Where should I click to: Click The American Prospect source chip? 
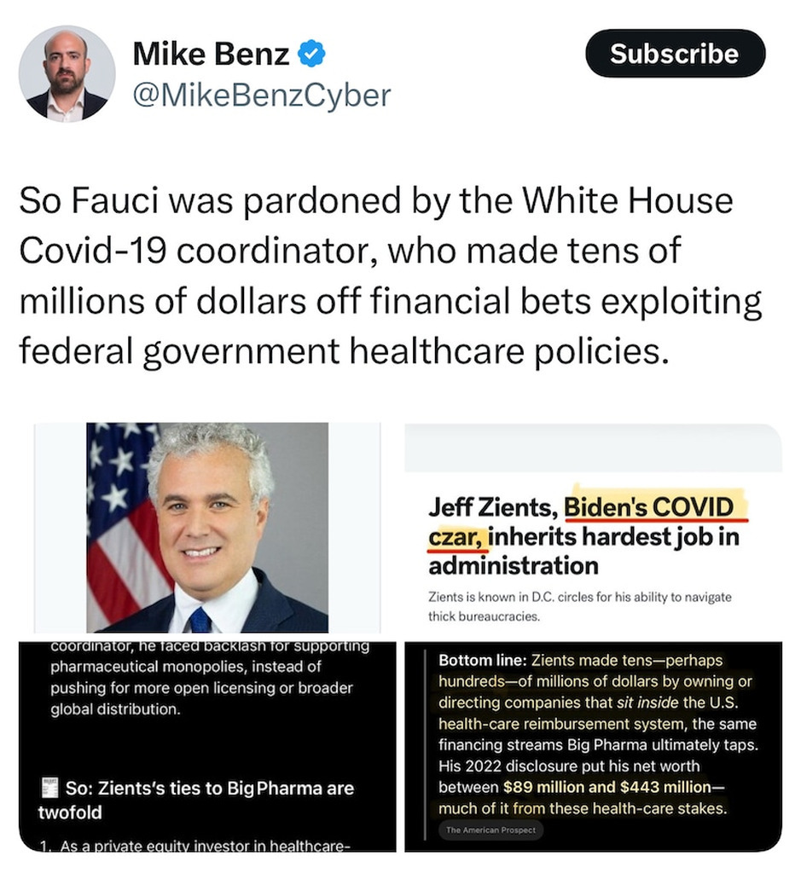tap(490, 829)
